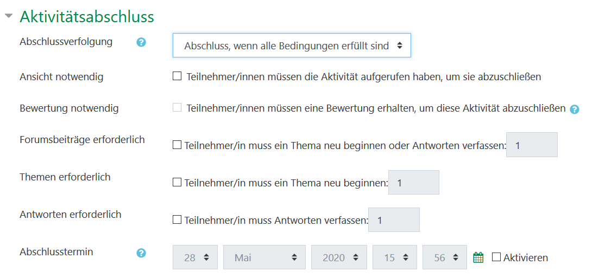Click the Forumsbeiträge count input field

pyautogui.click(x=532, y=145)
